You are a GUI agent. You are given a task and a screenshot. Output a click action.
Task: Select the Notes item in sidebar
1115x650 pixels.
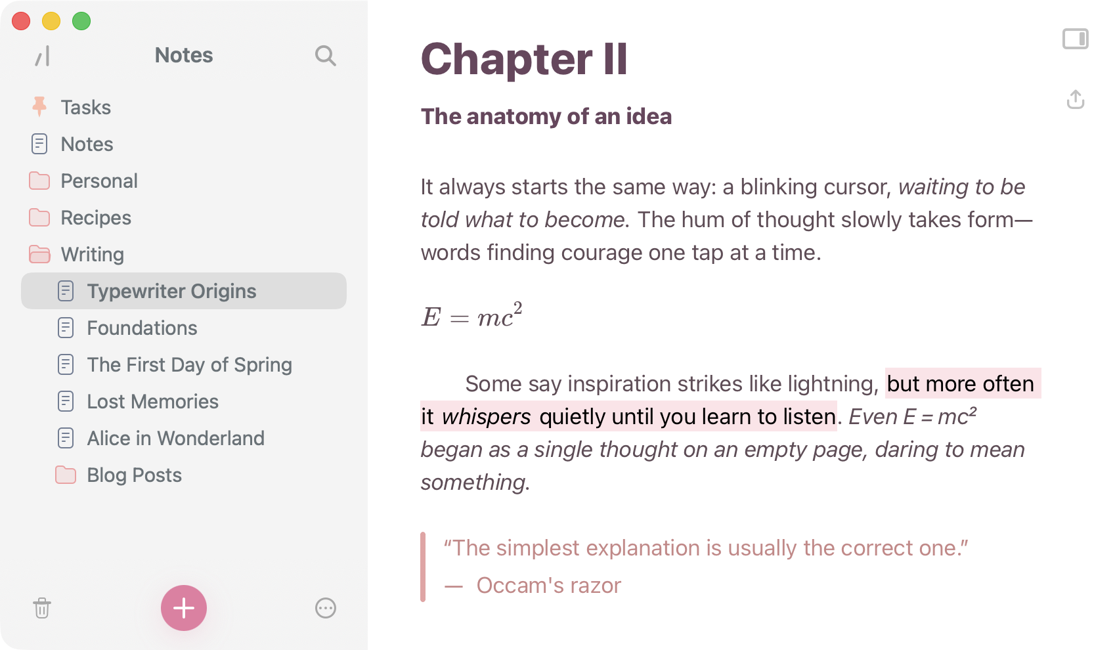click(x=87, y=144)
